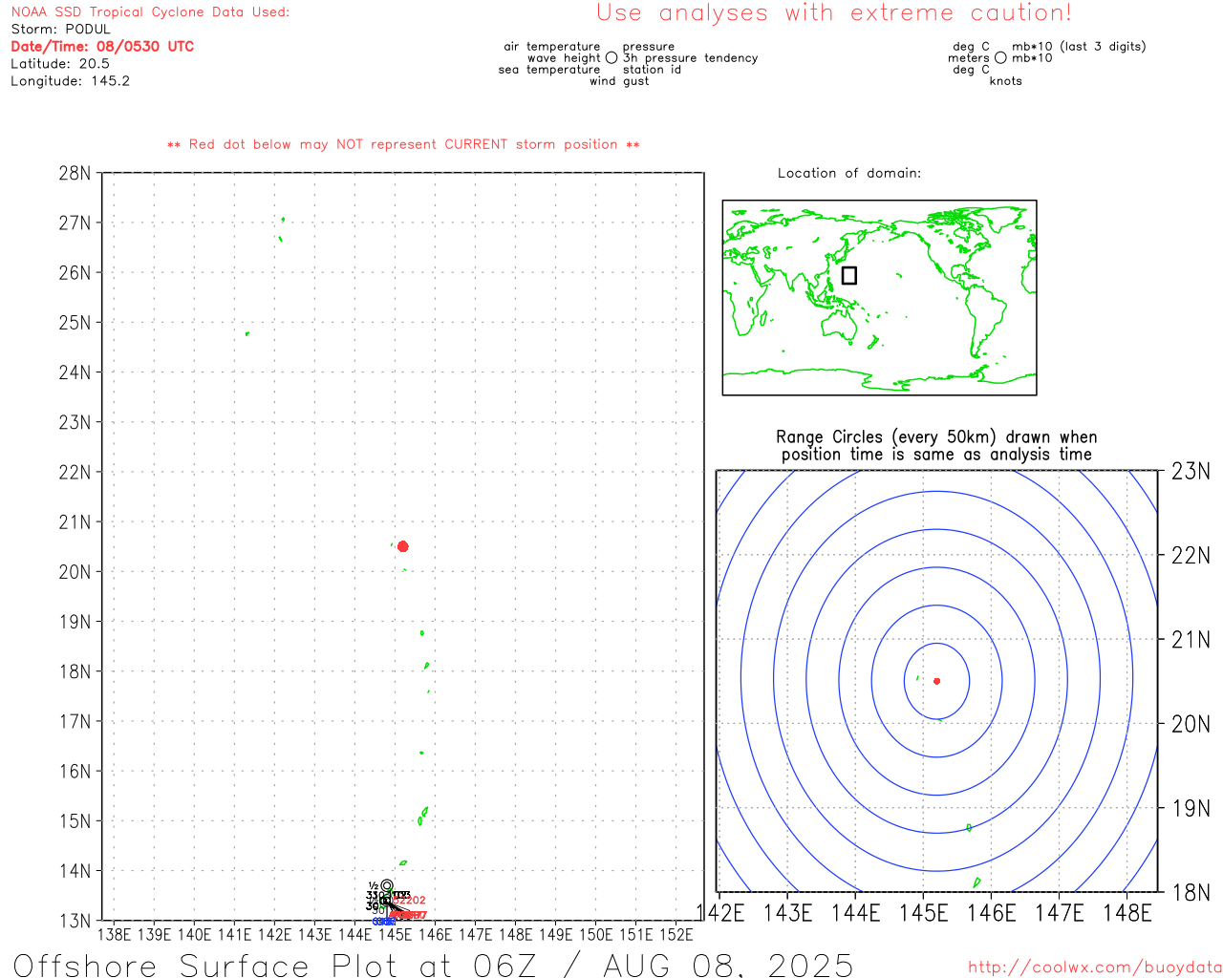This screenshot has height=978, width=1223.
Task: Click the 152E longitude axis label
Action: click(x=676, y=934)
